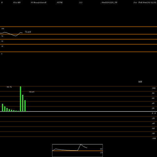Viewport: 157px width, 157px height.
Task: Click the 93.76 label above the bars
Action: [x=9, y=87]
